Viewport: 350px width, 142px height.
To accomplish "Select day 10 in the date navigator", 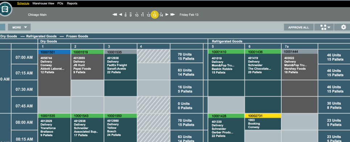I will pos(137,15).
